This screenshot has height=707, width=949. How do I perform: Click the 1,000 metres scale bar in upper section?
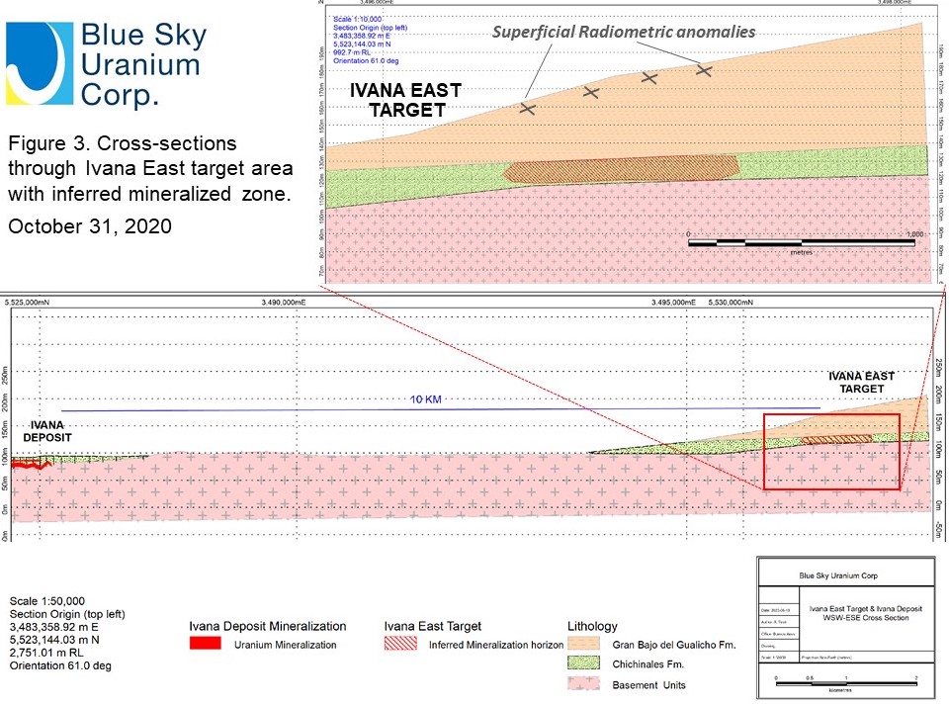pyautogui.click(x=801, y=241)
